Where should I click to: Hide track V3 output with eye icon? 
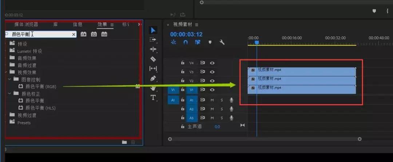tap(212, 72)
